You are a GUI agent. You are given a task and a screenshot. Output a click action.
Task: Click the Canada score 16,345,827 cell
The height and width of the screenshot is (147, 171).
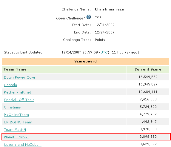(x=148, y=84)
